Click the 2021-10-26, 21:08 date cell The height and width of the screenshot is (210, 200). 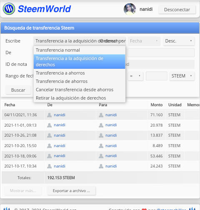20,135
